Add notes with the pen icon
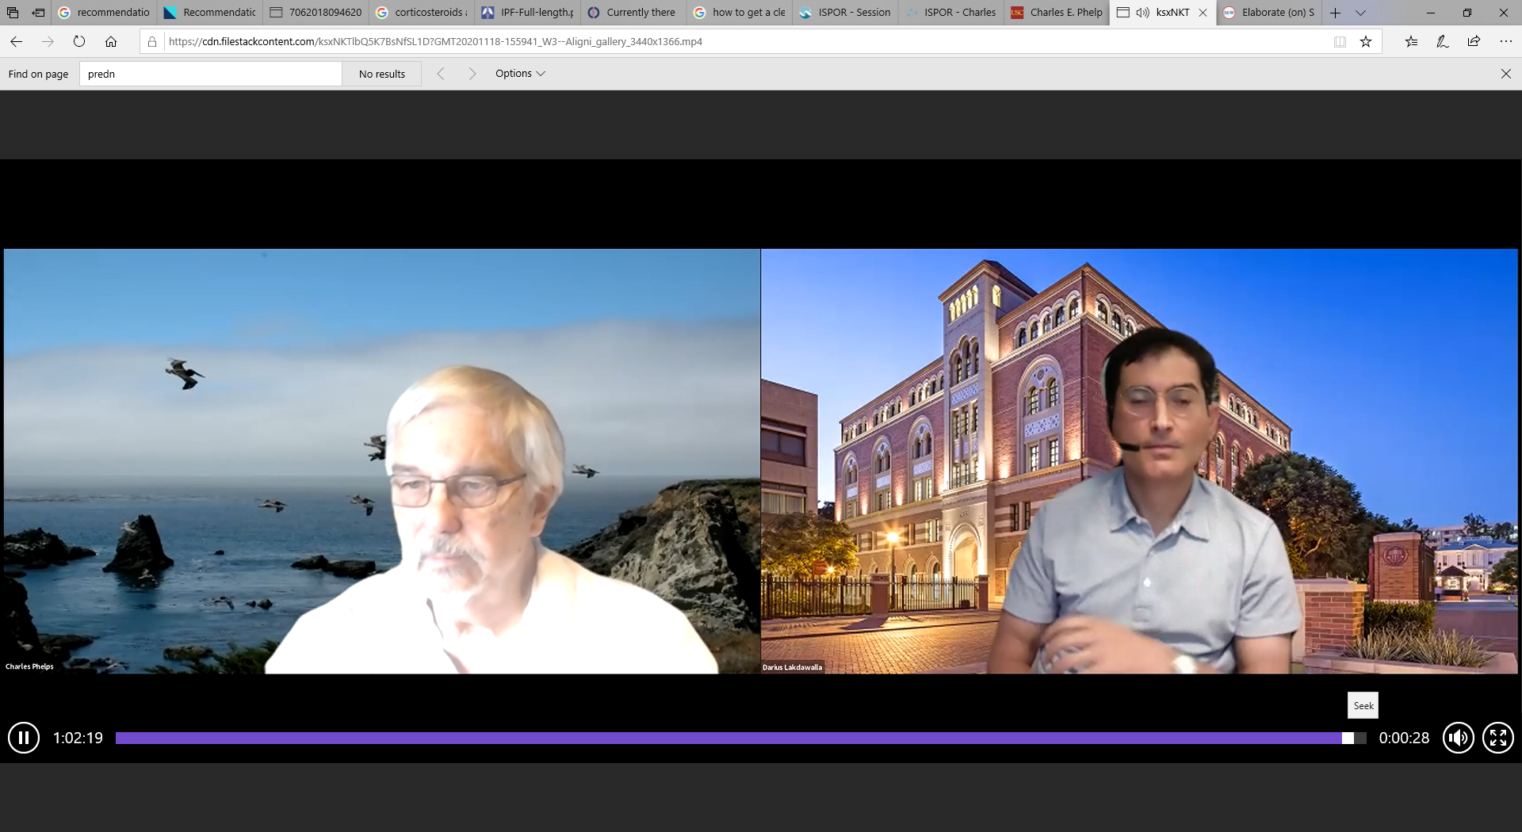Image resolution: width=1522 pixels, height=832 pixels. point(1443,42)
